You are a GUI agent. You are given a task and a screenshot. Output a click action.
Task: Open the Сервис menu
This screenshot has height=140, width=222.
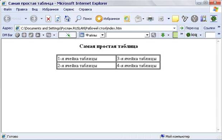pos(69,9)
